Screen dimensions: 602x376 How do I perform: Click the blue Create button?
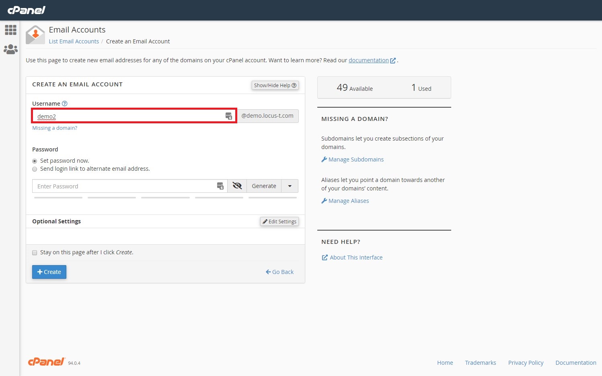coord(49,272)
